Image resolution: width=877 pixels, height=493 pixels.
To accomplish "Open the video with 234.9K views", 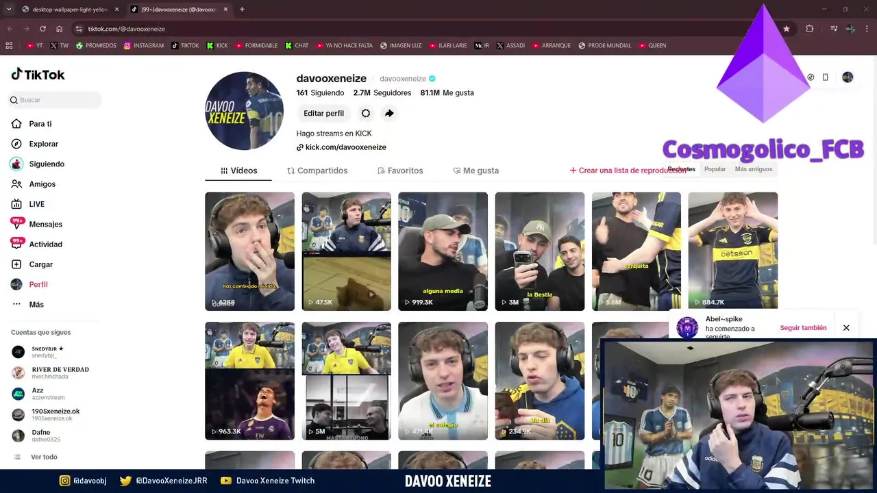I will point(540,381).
